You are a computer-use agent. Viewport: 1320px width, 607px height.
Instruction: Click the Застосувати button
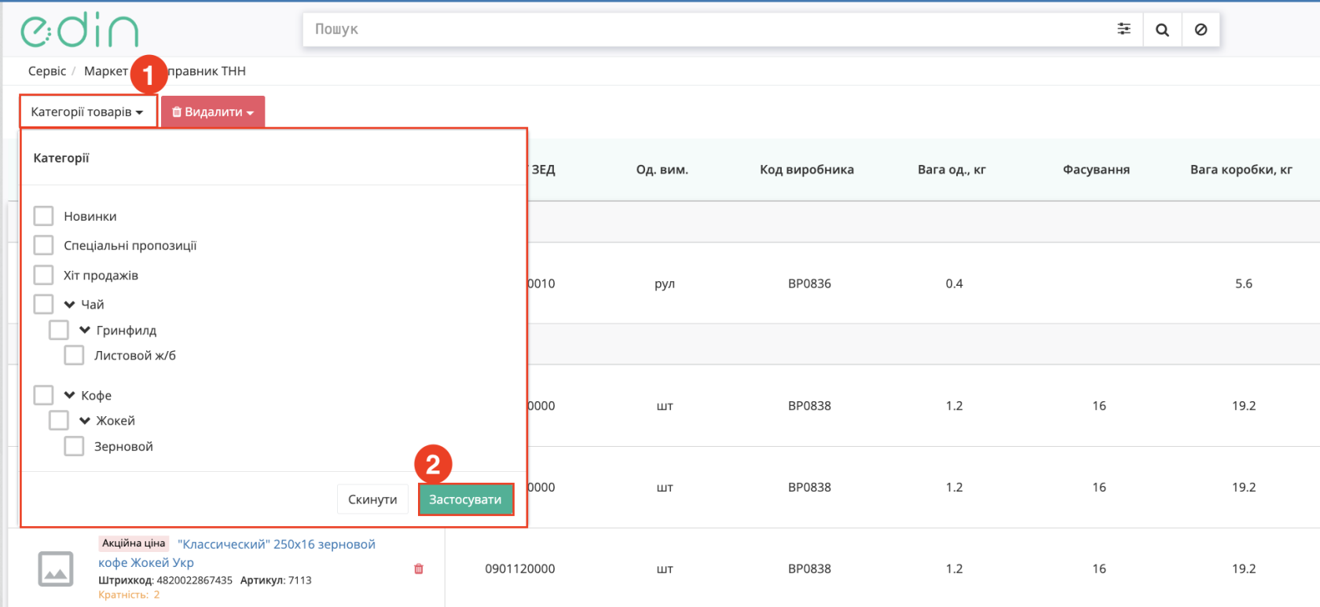click(x=465, y=499)
